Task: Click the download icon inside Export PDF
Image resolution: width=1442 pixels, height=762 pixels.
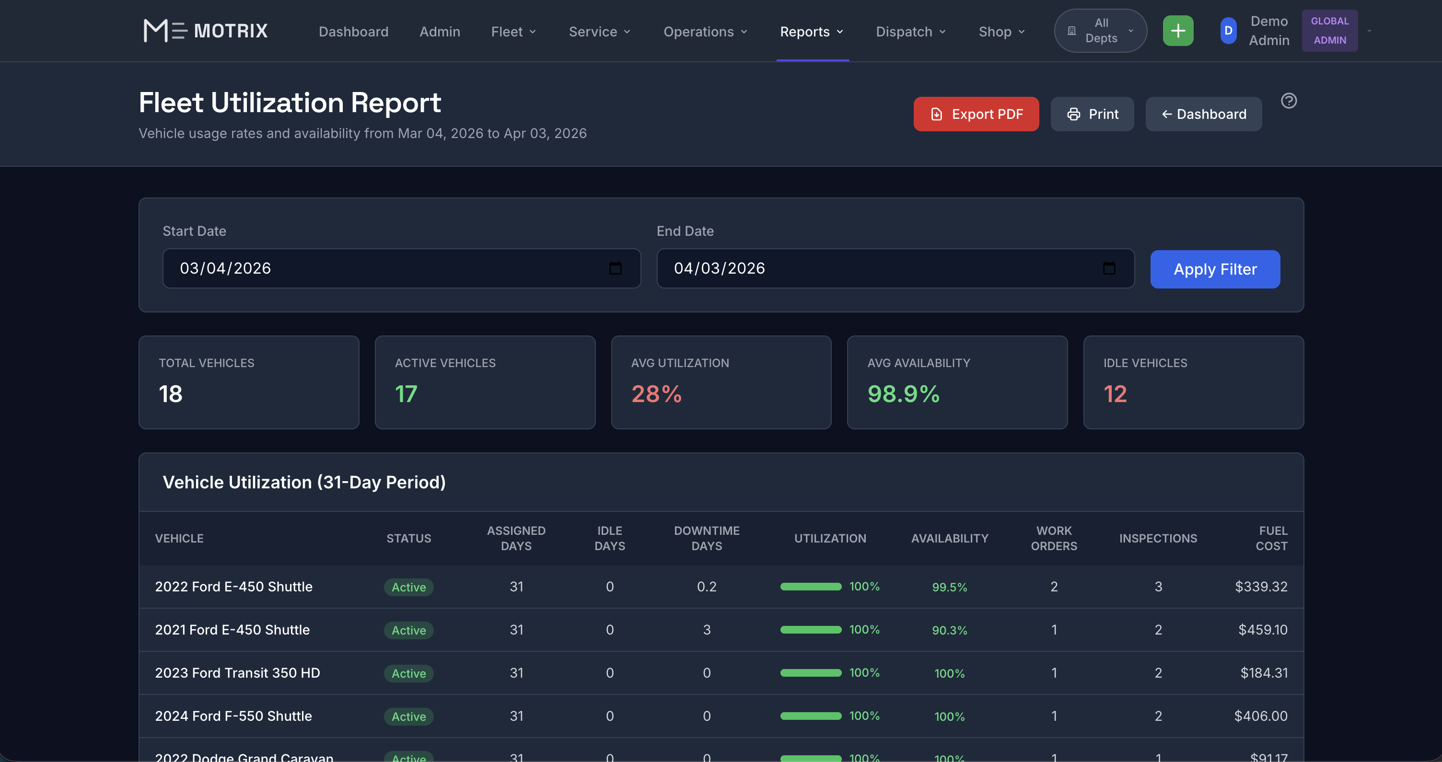Action: click(x=937, y=114)
